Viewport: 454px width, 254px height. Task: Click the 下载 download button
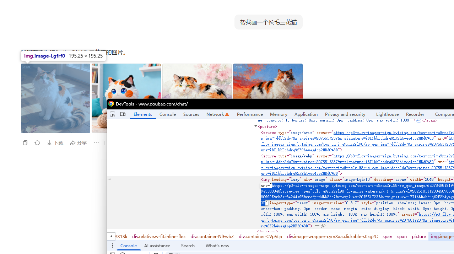point(55,143)
